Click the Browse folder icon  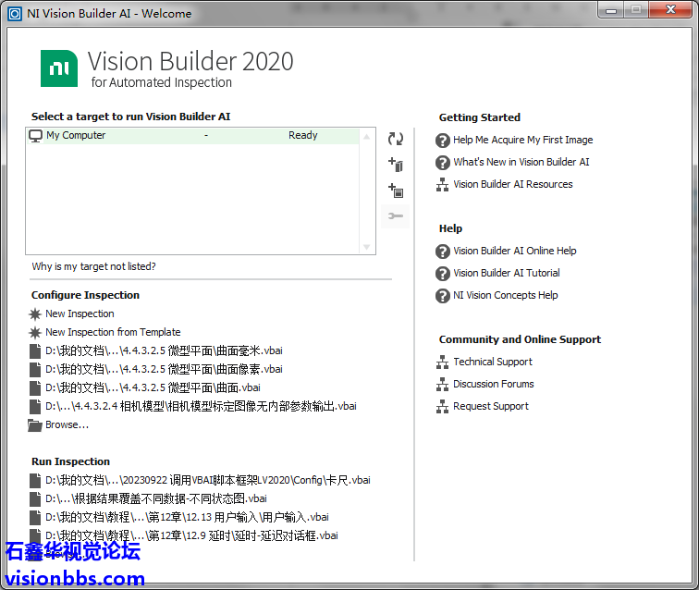point(35,425)
